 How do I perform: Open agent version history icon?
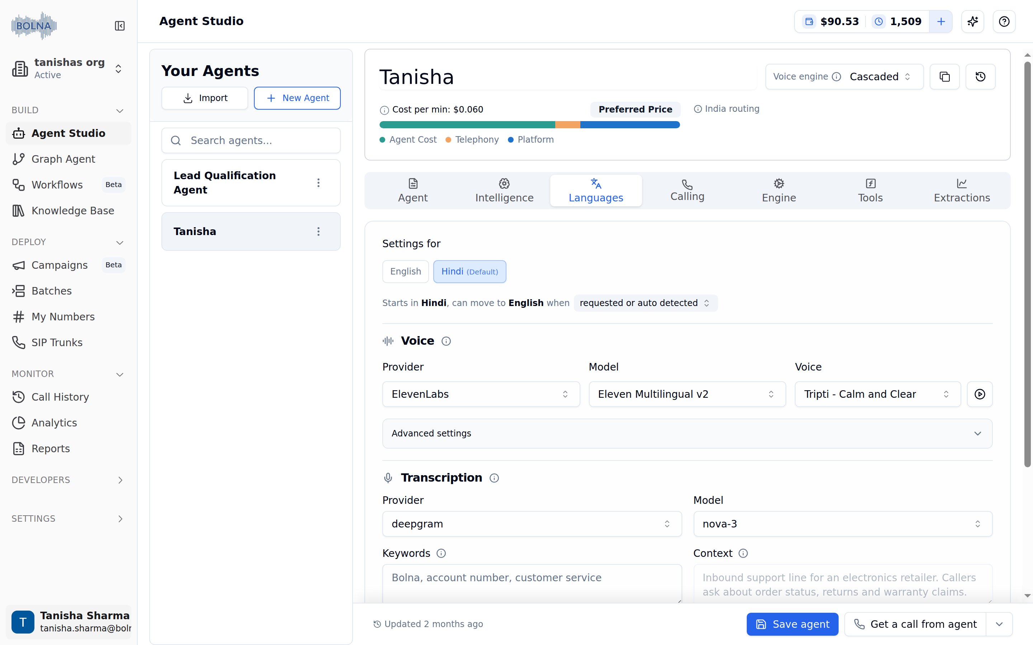tap(981, 77)
